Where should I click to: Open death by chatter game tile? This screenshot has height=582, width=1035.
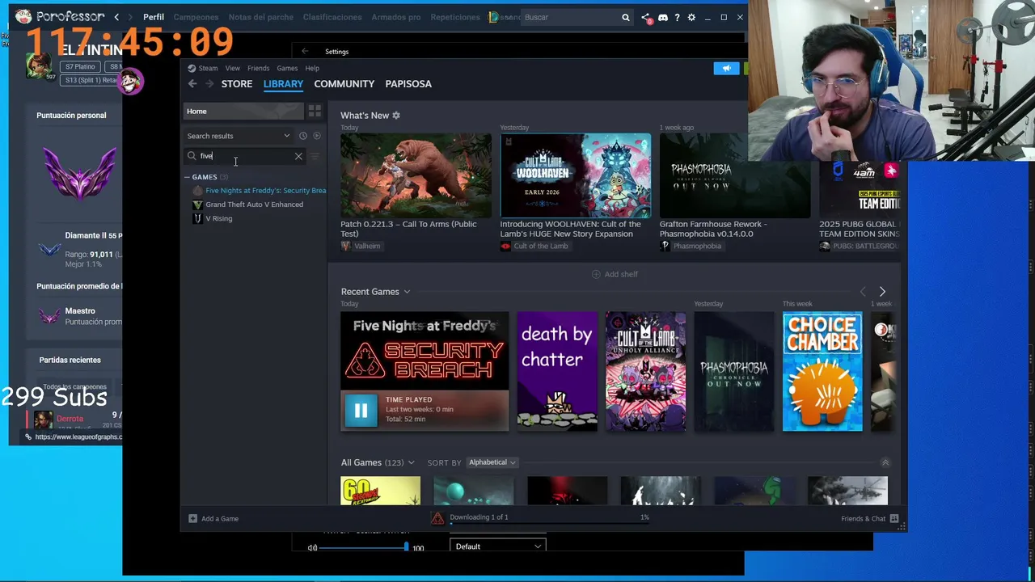(557, 371)
